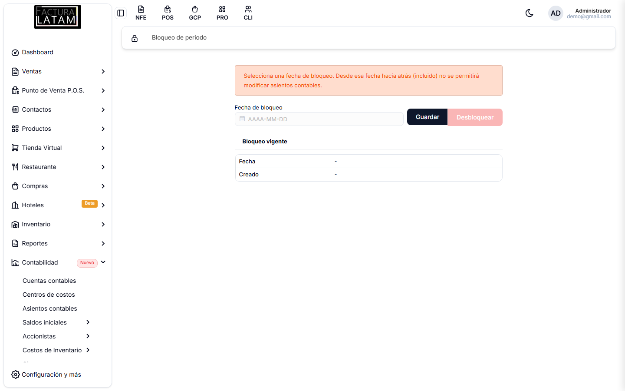625x391 pixels.
Task: Click the Administrador user name
Action: click(593, 10)
